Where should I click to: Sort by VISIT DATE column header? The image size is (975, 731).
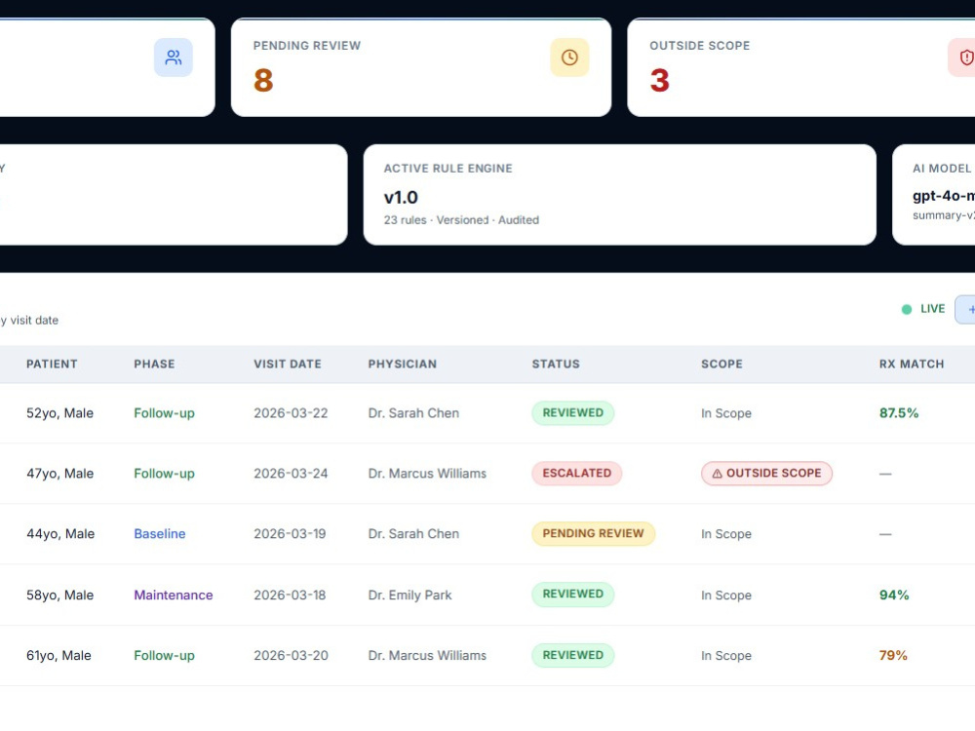[x=288, y=365]
